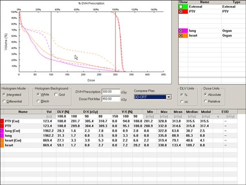Image resolution: width=246 pixels, height=185 pixels.
Task: Select Integrated histogram mode
Action: 4,94
